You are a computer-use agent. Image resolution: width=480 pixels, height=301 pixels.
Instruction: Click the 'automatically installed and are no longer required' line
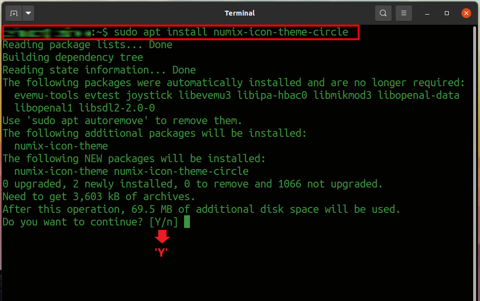tap(234, 83)
